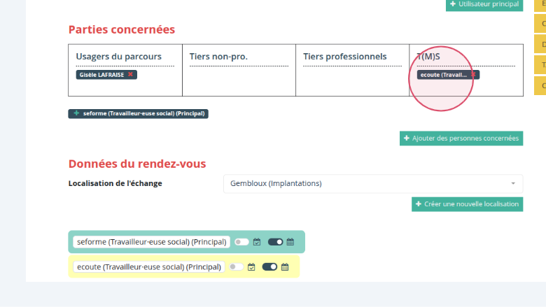Image resolution: width=546 pixels, height=307 pixels.
Task: Click calendar grid icon in ecoute row
Action: (x=285, y=267)
